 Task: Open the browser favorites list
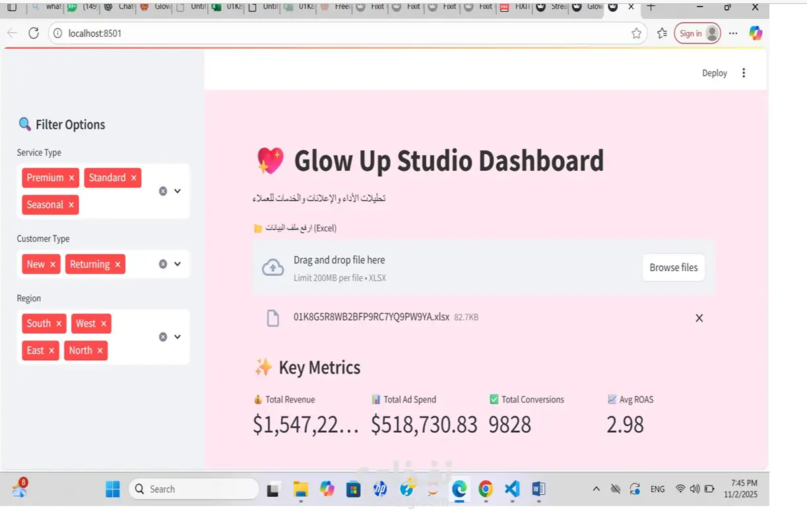[x=662, y=33]
